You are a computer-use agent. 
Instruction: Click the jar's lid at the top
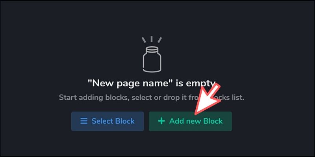[x=152, y=49]
